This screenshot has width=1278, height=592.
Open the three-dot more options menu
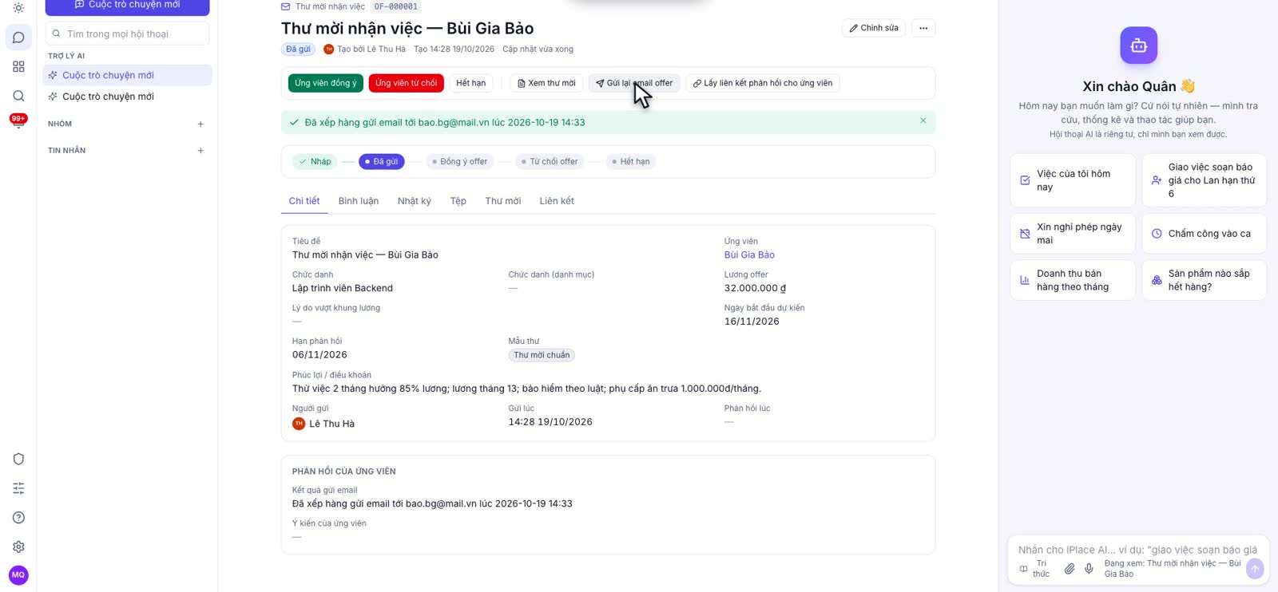[x=923, y=28]
